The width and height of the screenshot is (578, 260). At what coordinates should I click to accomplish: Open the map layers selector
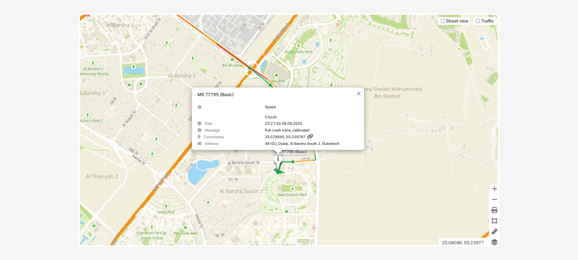click(x=494, y=242)
